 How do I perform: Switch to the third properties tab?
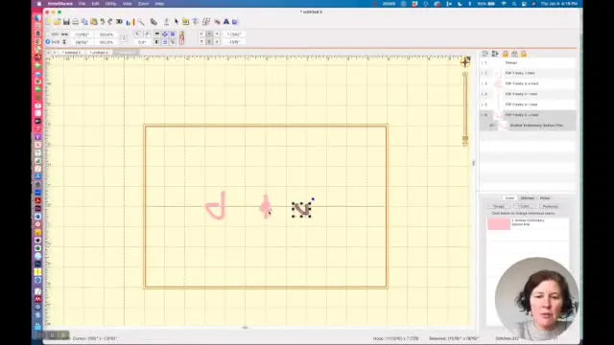[x=545, y=198]
